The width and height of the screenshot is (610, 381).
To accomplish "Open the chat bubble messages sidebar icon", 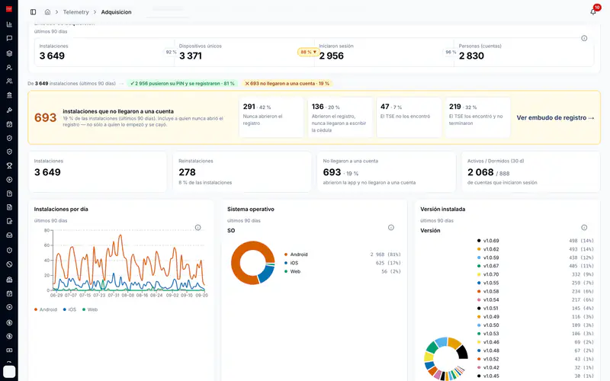I will pyautogui.click(x=9, y=38).
